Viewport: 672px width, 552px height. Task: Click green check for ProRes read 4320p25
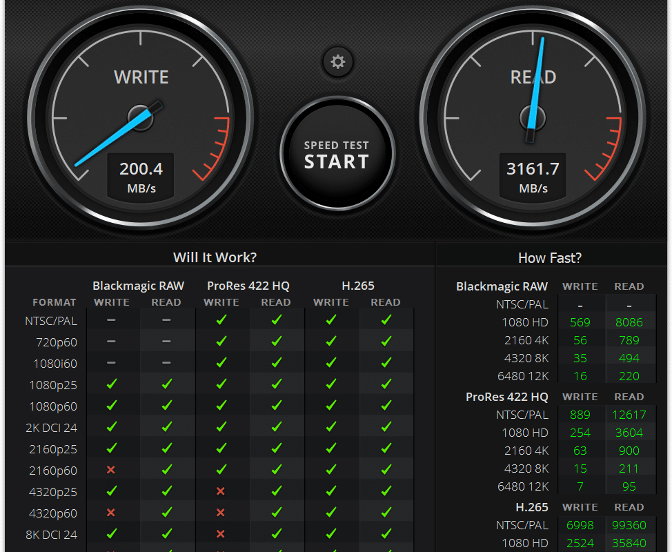[277, 491]
